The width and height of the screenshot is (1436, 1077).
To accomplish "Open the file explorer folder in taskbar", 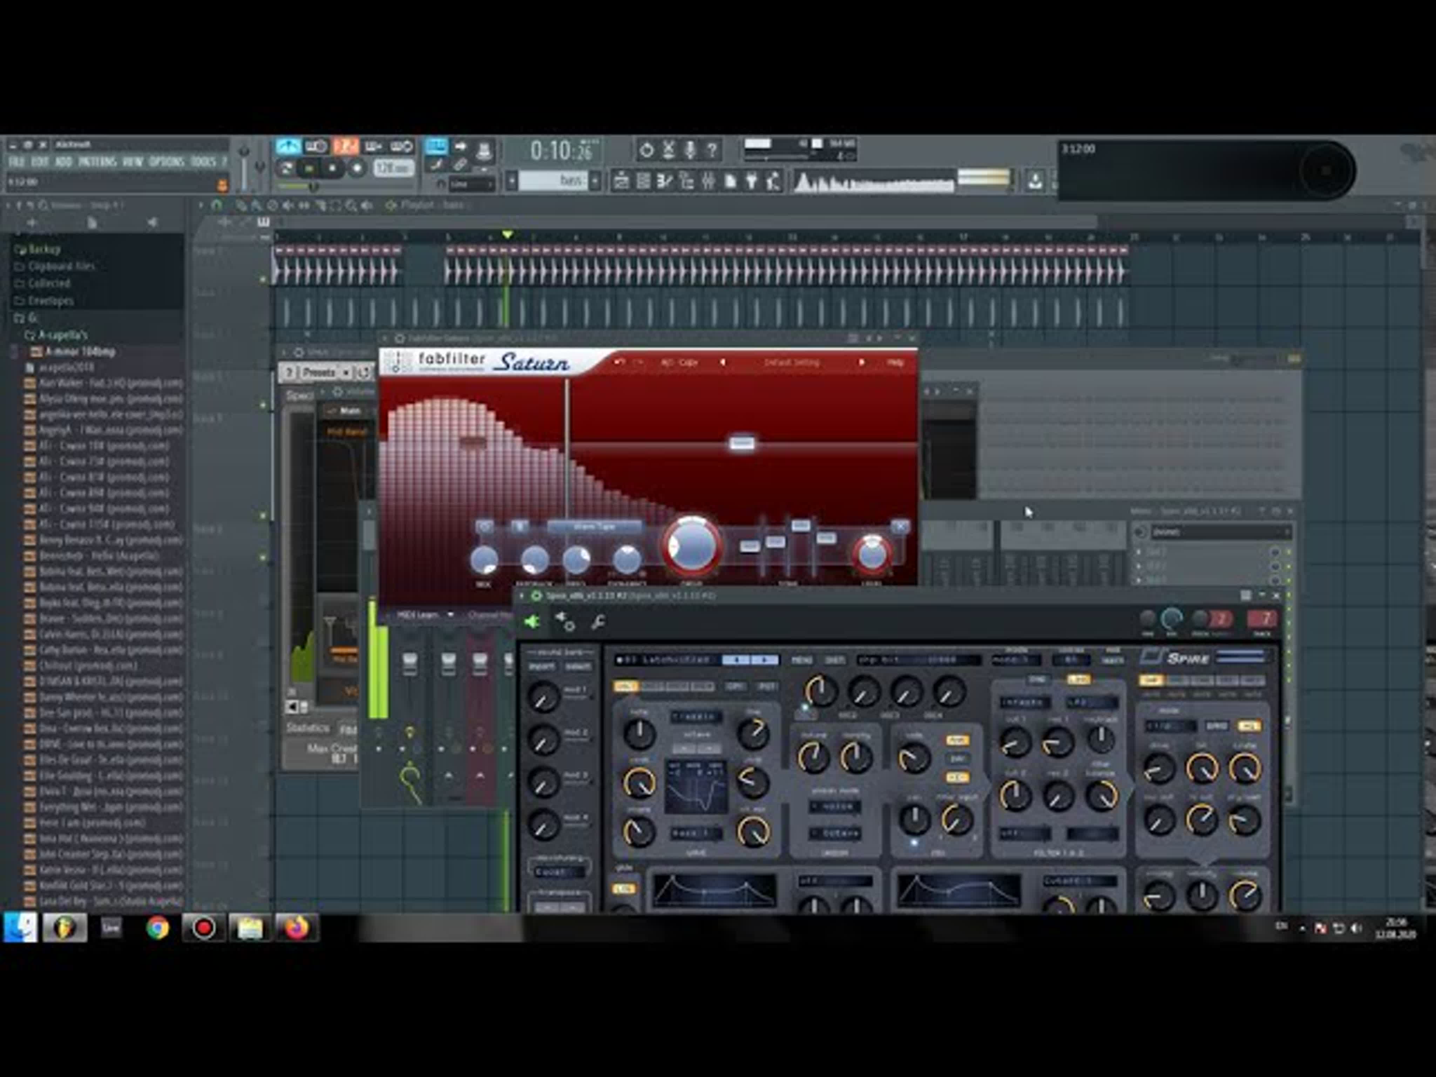I will coord(250,928).
